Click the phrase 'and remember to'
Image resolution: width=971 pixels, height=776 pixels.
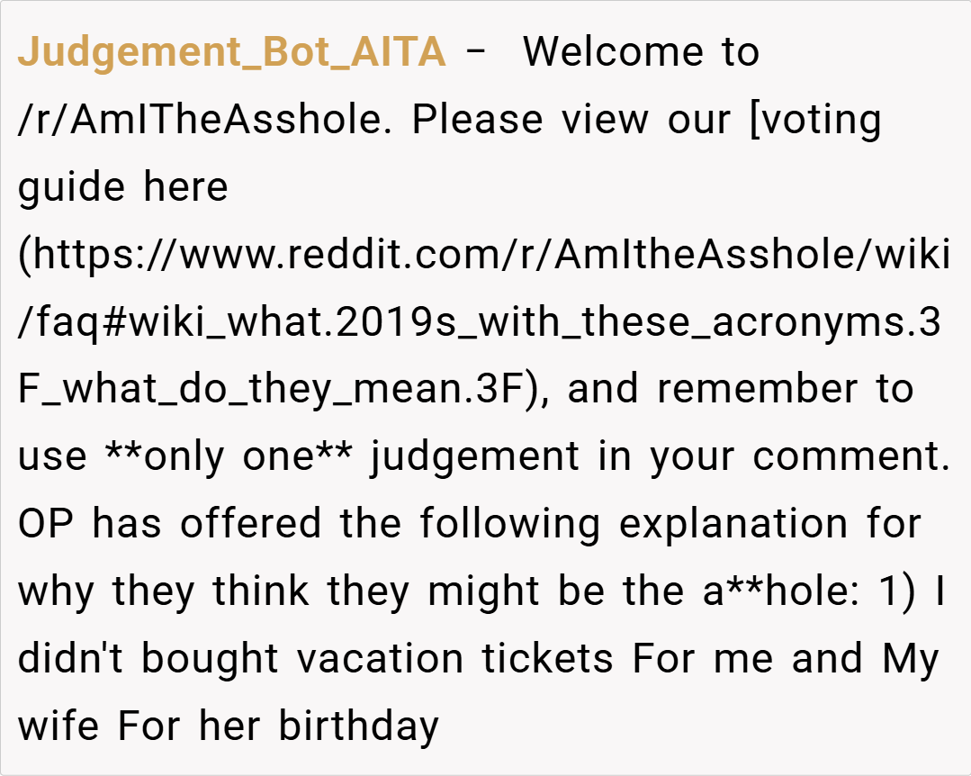pyautogui.click(x=741, y=390)
